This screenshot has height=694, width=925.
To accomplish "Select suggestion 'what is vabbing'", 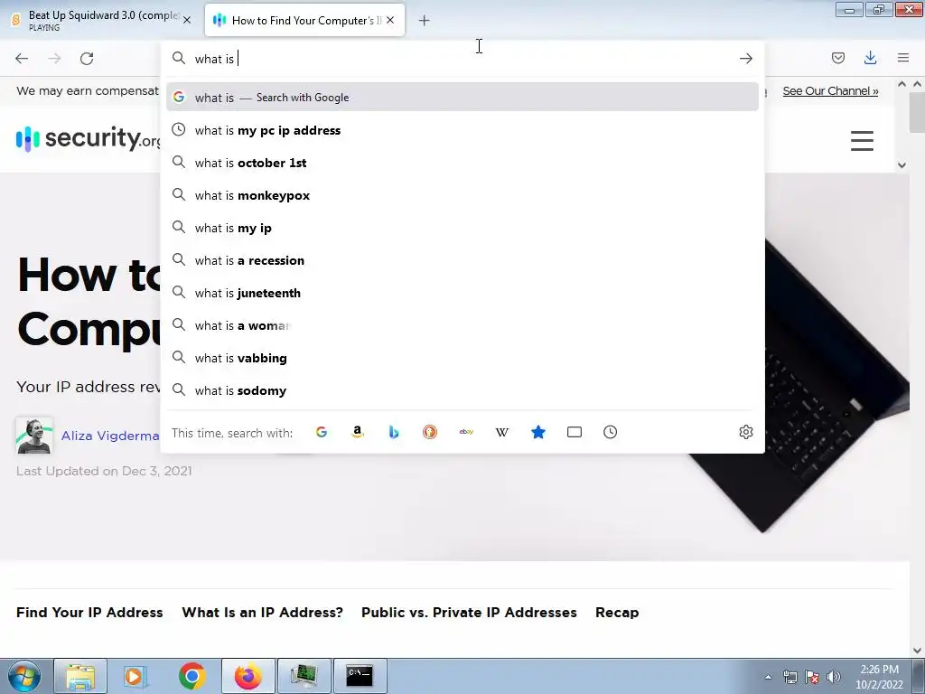I will (462, 358).
